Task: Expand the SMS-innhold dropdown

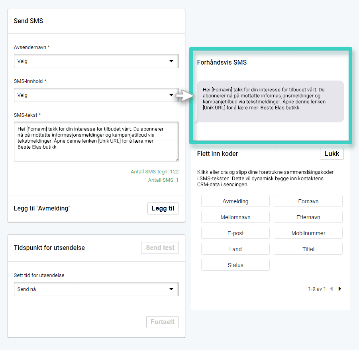Action: tap(96, 95)
